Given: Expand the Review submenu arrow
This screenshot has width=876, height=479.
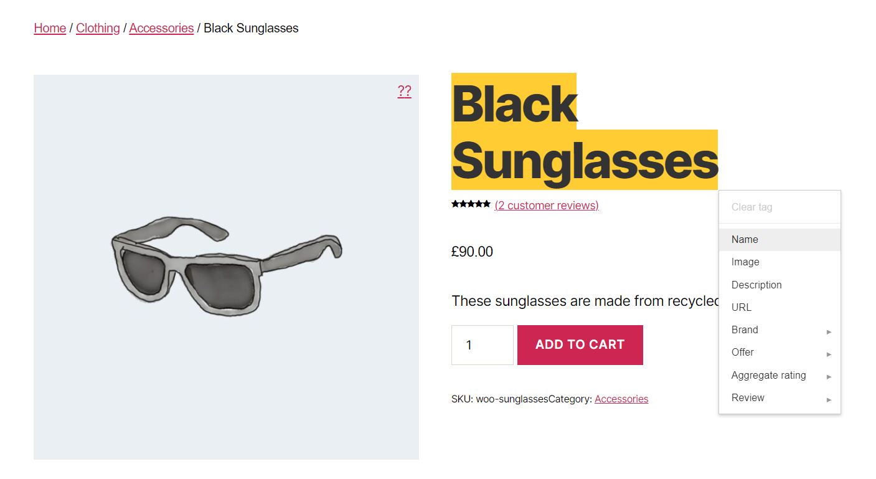Looking at the screenshot, I should click(x=829, y=399).
